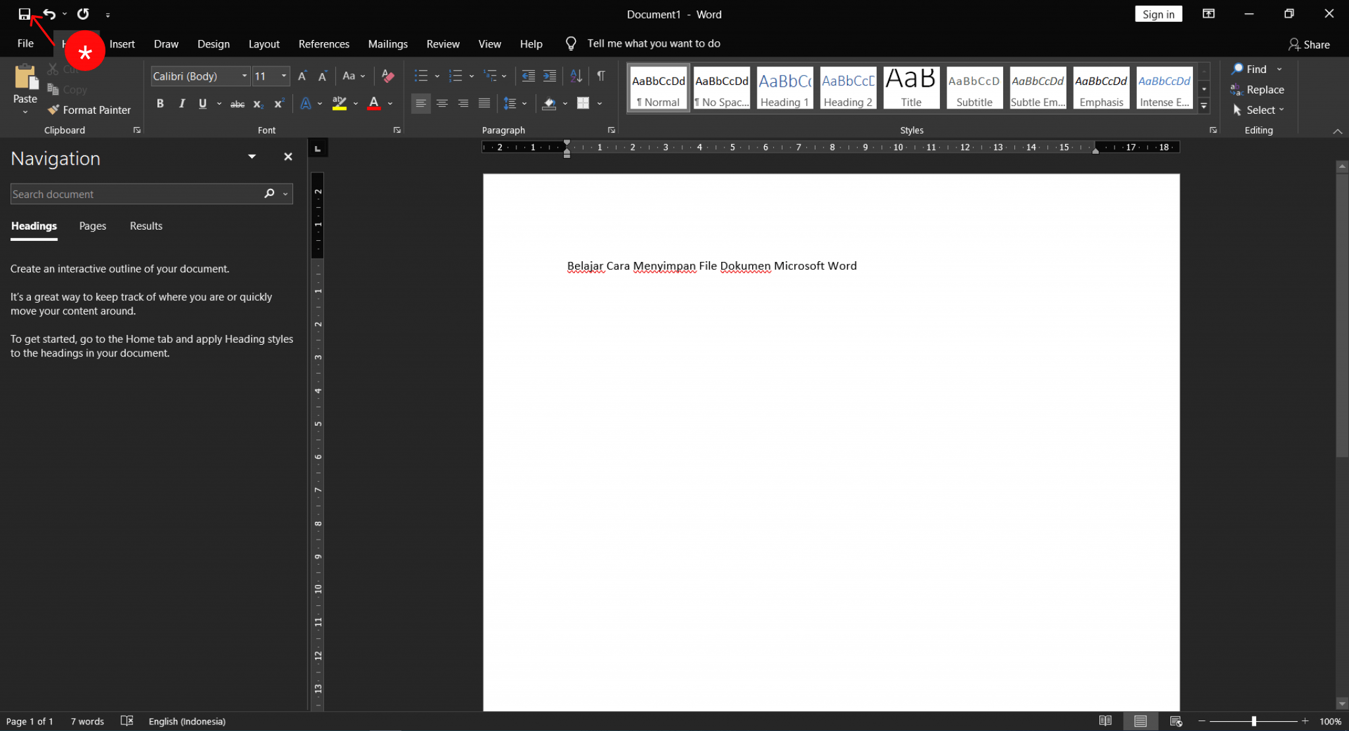Click the Share button

(x=1309, y=44)
